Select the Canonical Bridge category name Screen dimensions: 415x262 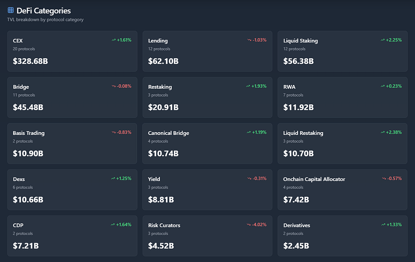[x=168, y=133]
